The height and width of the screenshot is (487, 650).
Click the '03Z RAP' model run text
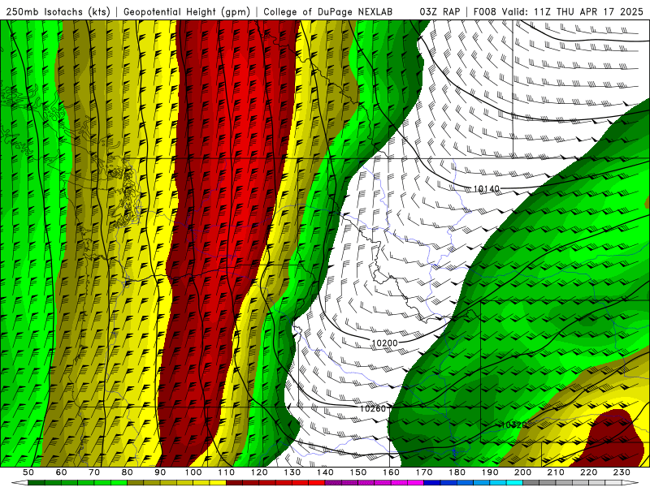(440, 12)
